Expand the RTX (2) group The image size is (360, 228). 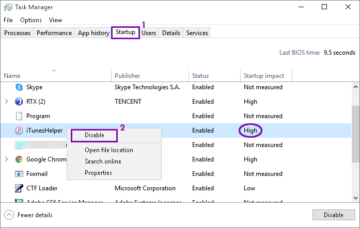(6, 102)
